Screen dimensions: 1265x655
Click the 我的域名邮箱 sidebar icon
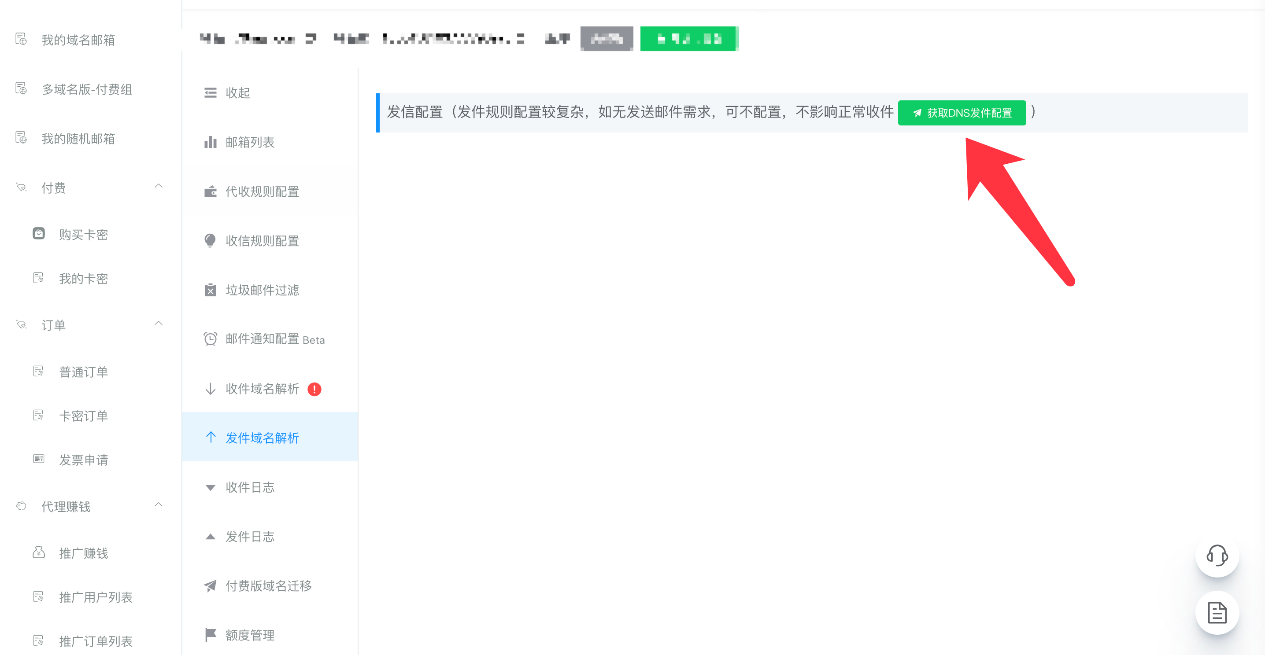pos(21,39)
